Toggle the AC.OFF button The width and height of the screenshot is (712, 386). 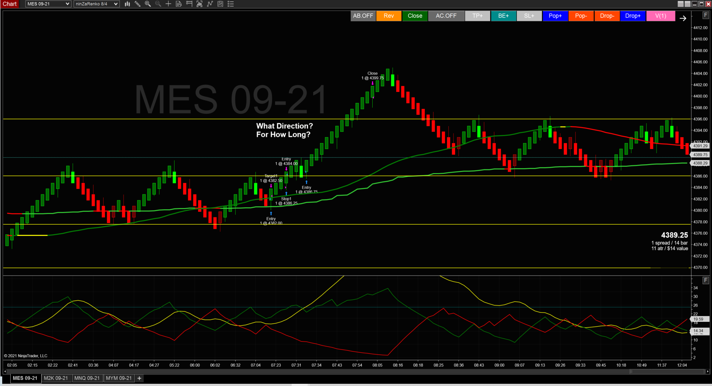point(446,16)
